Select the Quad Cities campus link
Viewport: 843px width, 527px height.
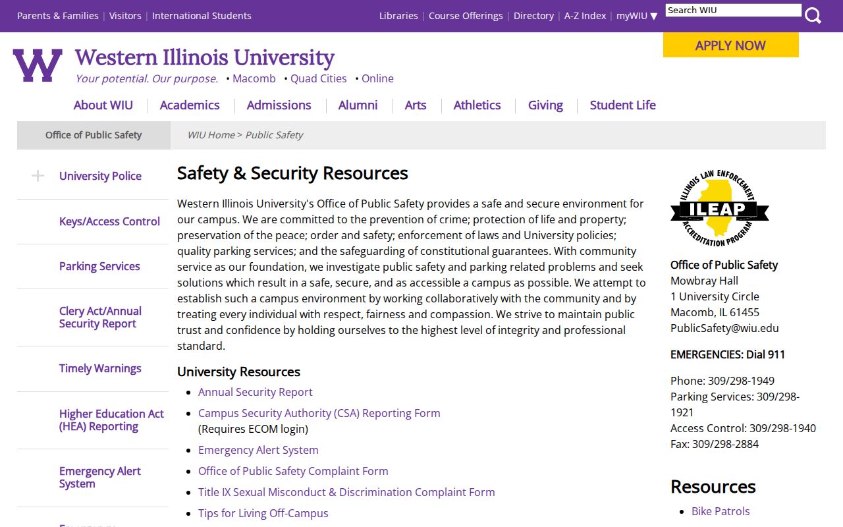coord(319,78)
